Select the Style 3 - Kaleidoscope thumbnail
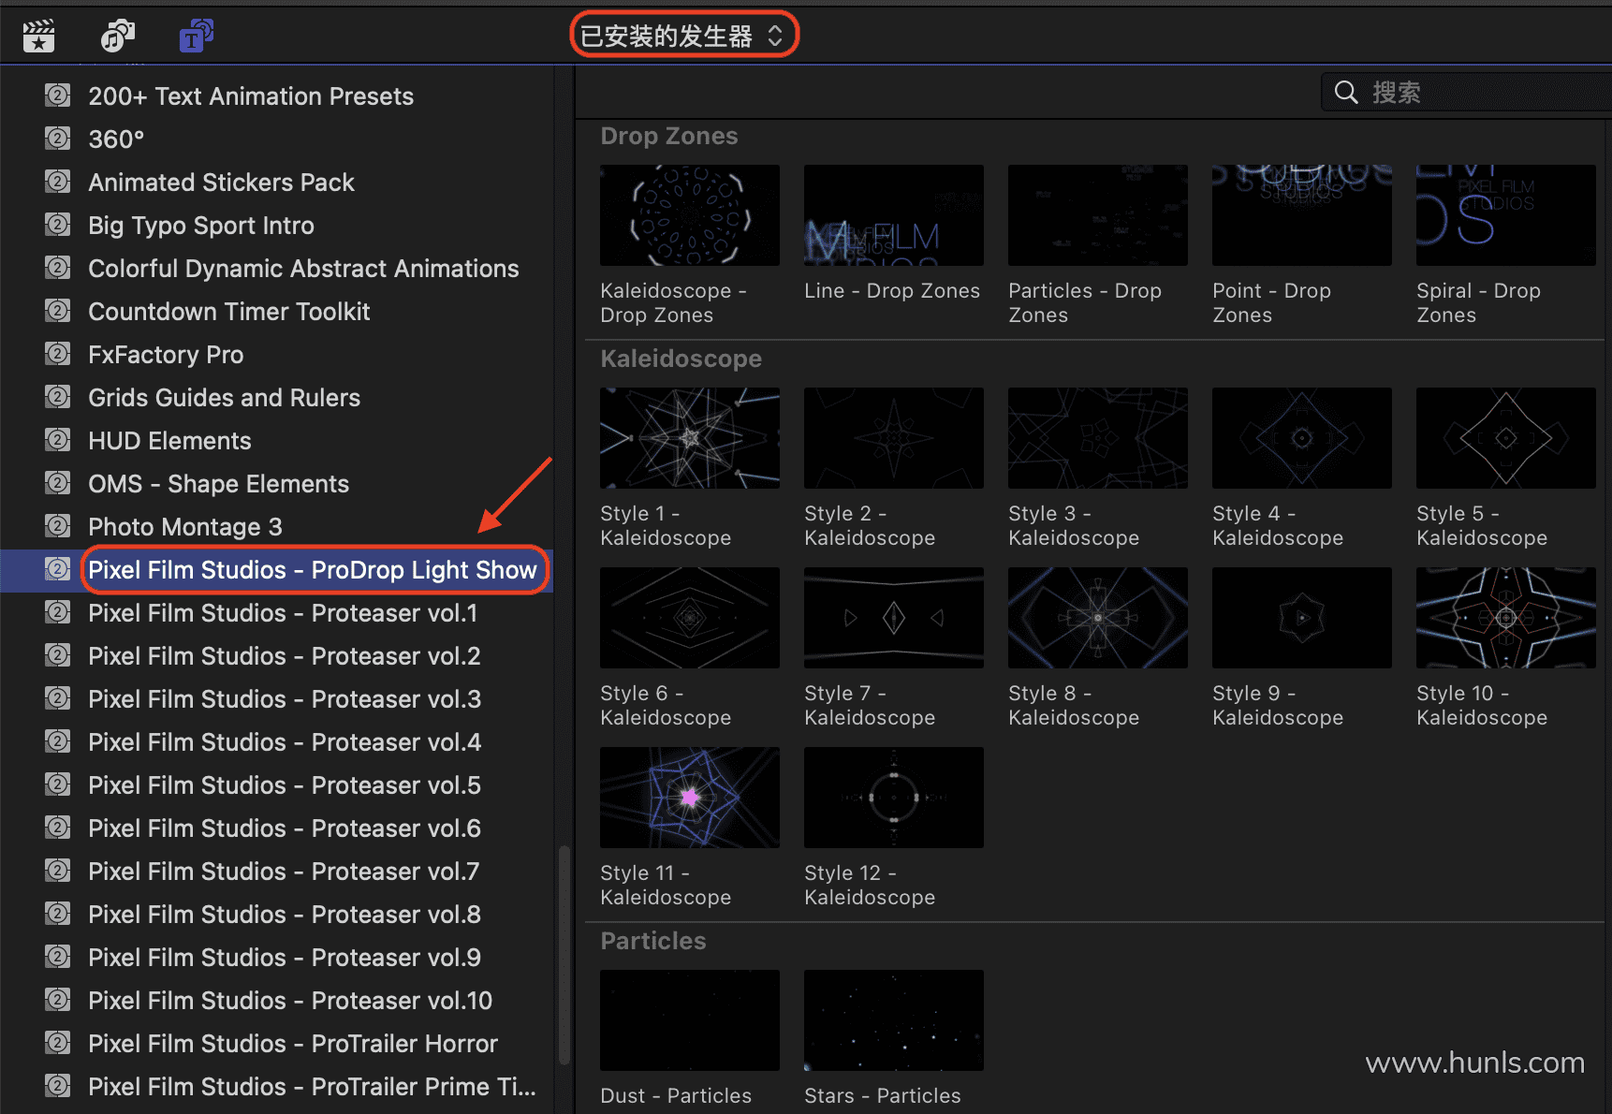The width and height of the screenshot is (1612, 1114). (1098, 438)
